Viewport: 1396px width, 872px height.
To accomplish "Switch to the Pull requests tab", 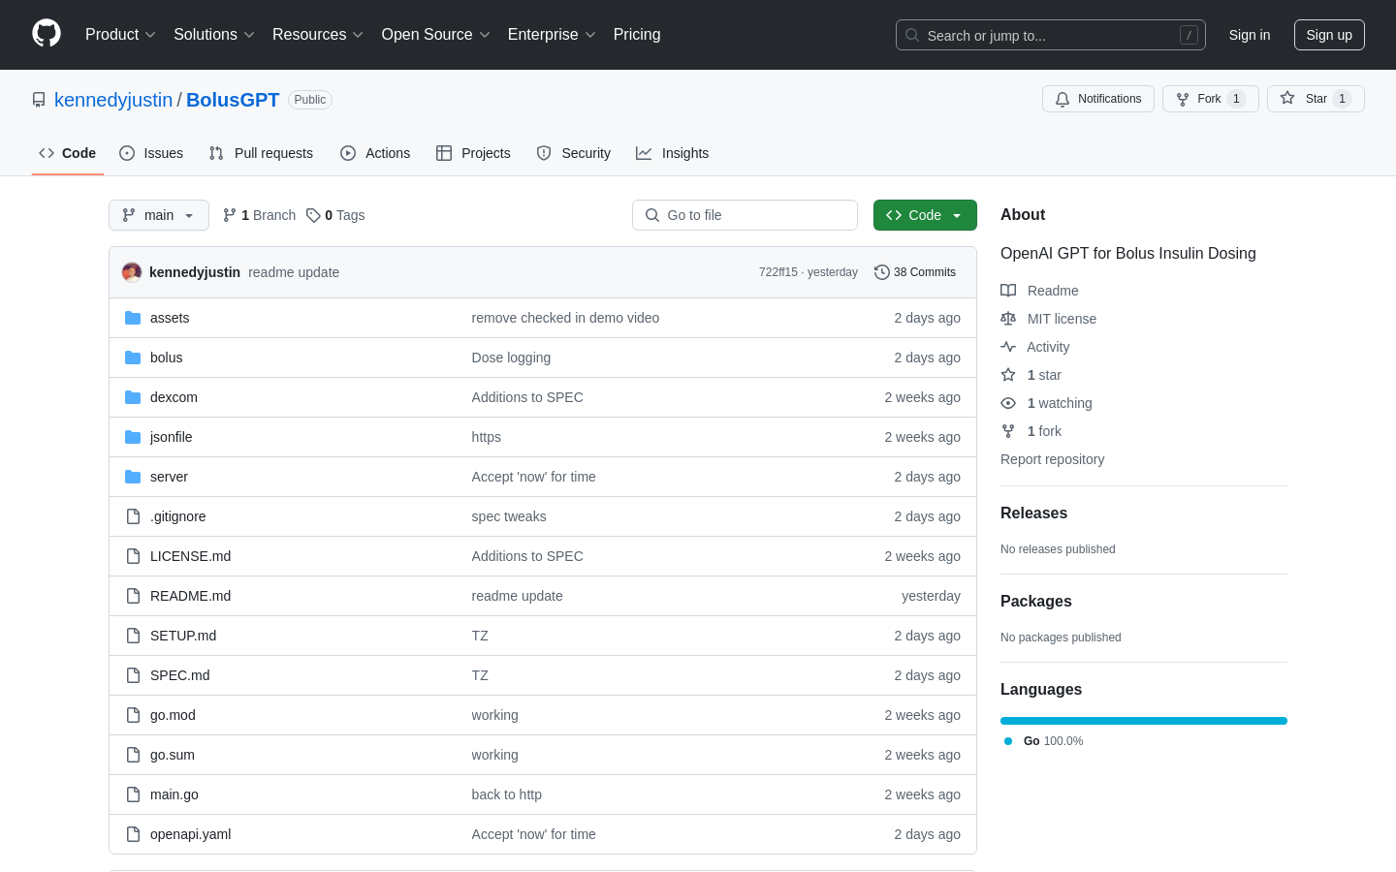I will [261, 153].
